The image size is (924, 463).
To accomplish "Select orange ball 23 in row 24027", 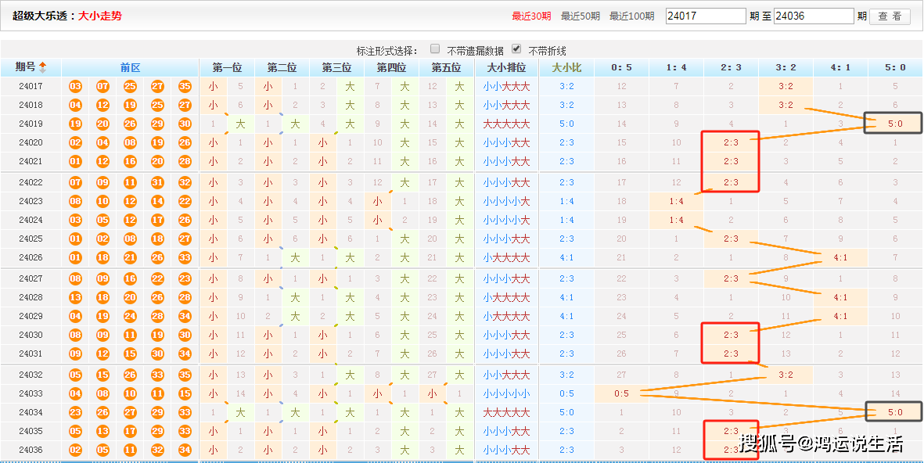I will [x=184, y=278].
